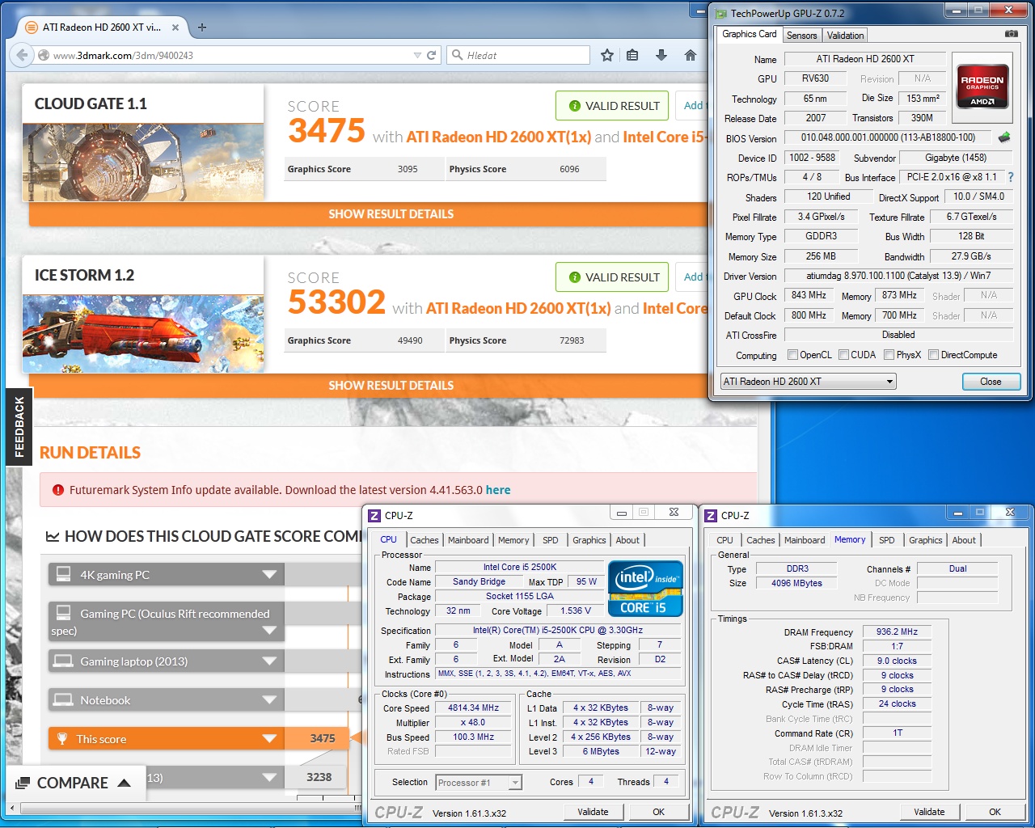Go to the home page icon
1035x828 pixels.
(690, 55)
